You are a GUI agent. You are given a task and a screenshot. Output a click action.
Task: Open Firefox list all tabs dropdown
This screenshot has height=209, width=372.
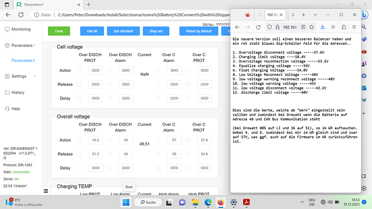click(x=315, y=15)
